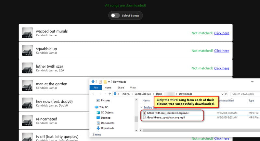Sort files by Date modified column
Image resolution: width=260 pixels, height=141 pixels.
pos(226,100)
